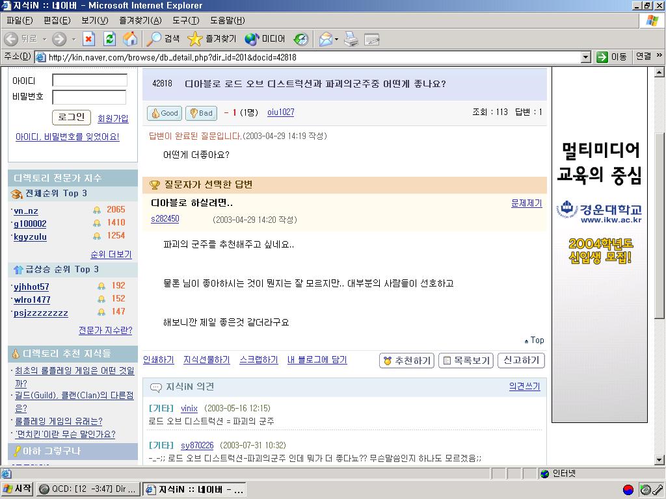Image resolution: width=666 pixels, height=499 pixels.
Task: Click 내 블로그에 담기 link
Action: [x=317, y=360]
